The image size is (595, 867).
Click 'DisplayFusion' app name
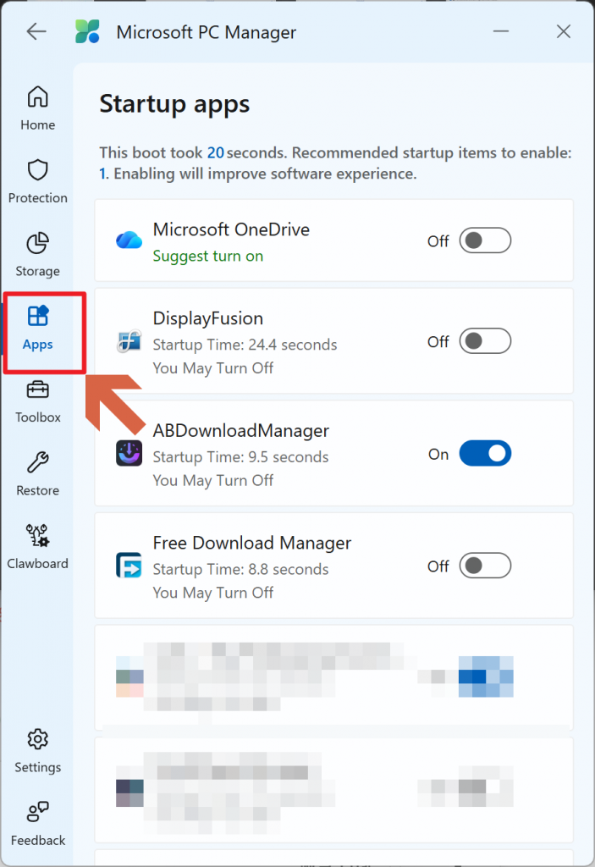[208, 318]
